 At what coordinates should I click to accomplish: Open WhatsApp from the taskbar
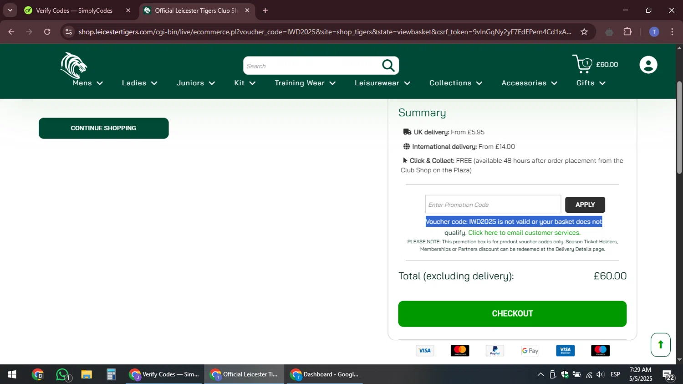coord(62,374)
